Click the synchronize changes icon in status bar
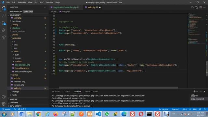This screenshot has height=117, width=208. [x=15, y=109]
